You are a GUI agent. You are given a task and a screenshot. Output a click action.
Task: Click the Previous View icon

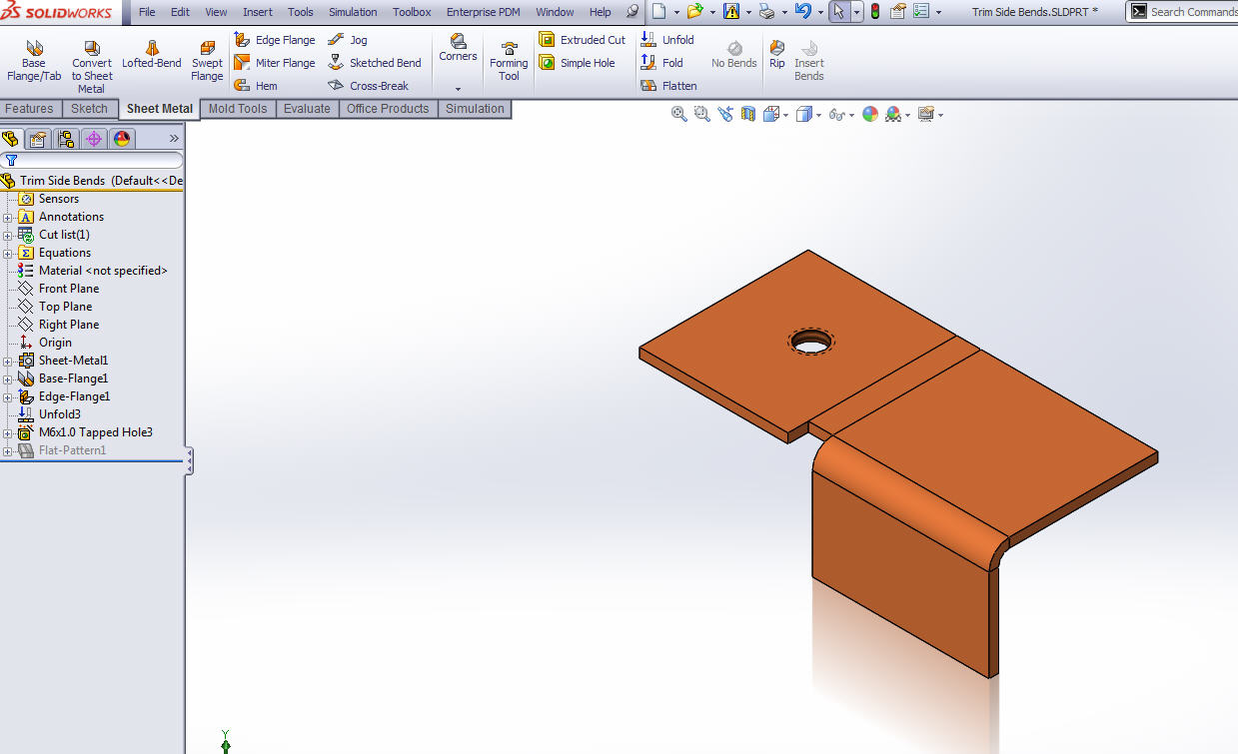(x=724, y=115)
